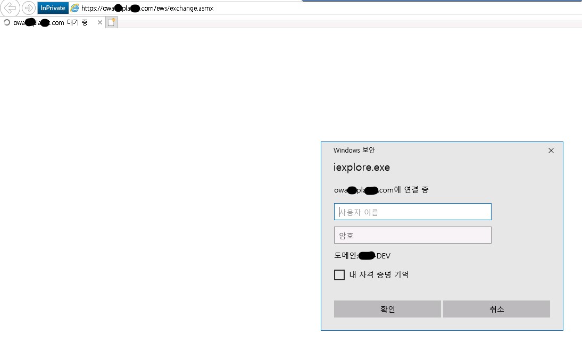Click the Internet Explorer page icon in address bar
This screenshot has width=582, height=351.
[x=74, y=8]
